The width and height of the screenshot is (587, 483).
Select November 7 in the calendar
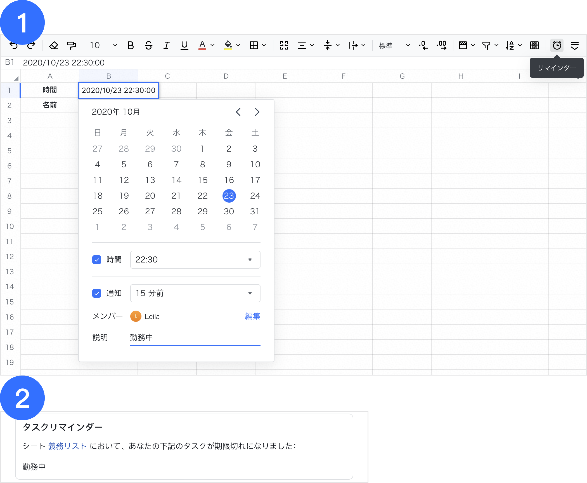[255, 227]
